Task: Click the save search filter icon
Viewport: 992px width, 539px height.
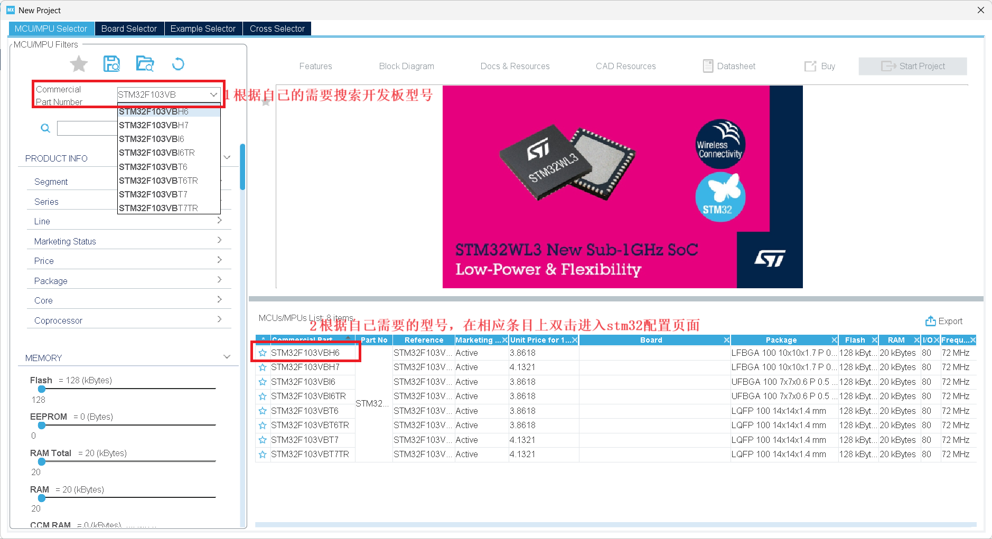Action: point(111,64)
